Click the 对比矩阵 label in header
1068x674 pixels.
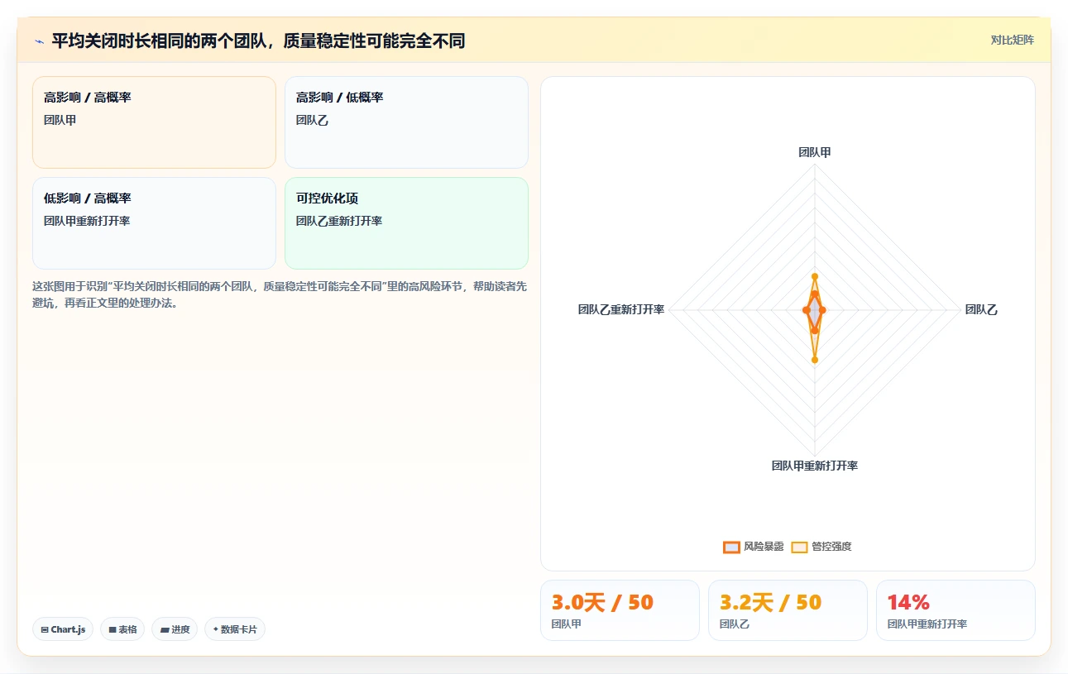tap(1013, 40)
